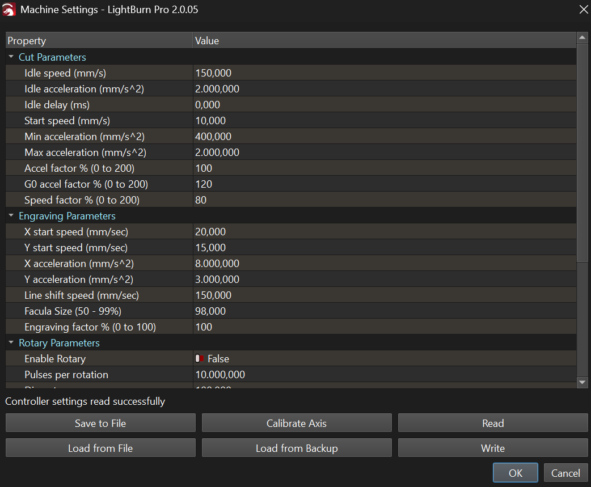591x487 pixels.
Task: Cancel the Machine Settings dialog
Action: [x=565, y=473]
